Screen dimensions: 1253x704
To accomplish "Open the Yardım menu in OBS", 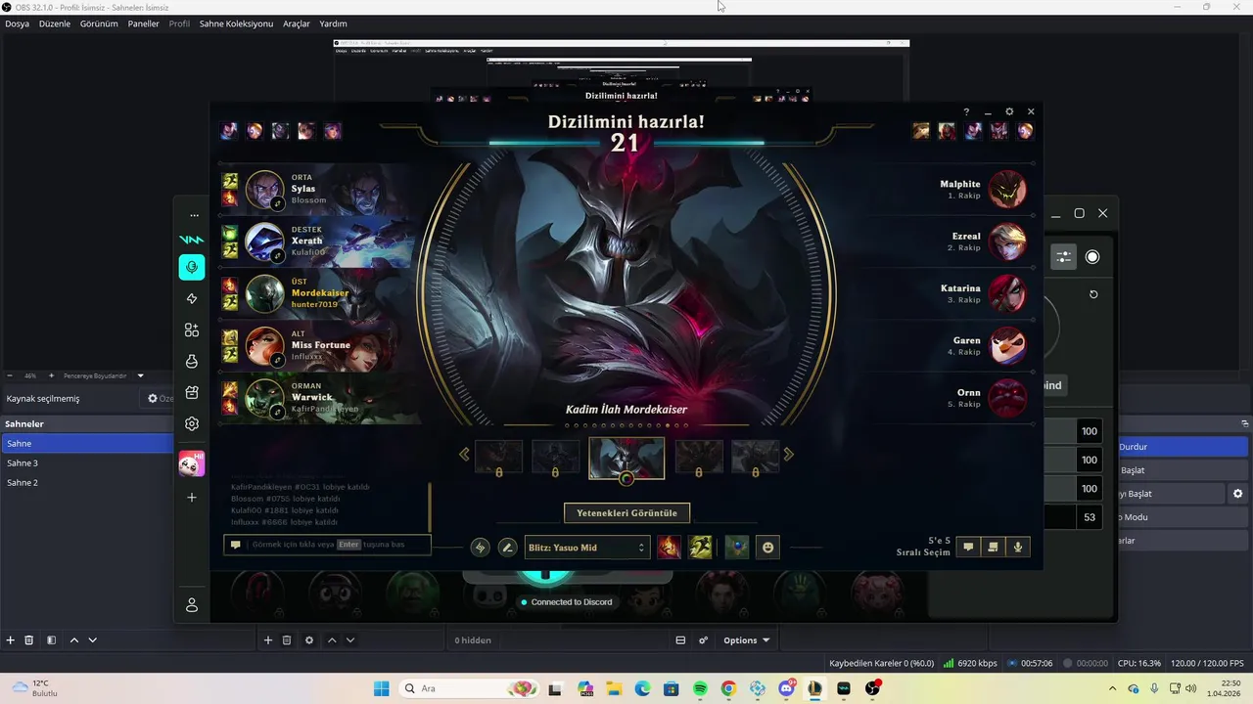I will click(x=333, y=23).
